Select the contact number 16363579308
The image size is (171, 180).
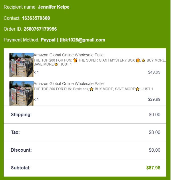click(x=36, y=18)
